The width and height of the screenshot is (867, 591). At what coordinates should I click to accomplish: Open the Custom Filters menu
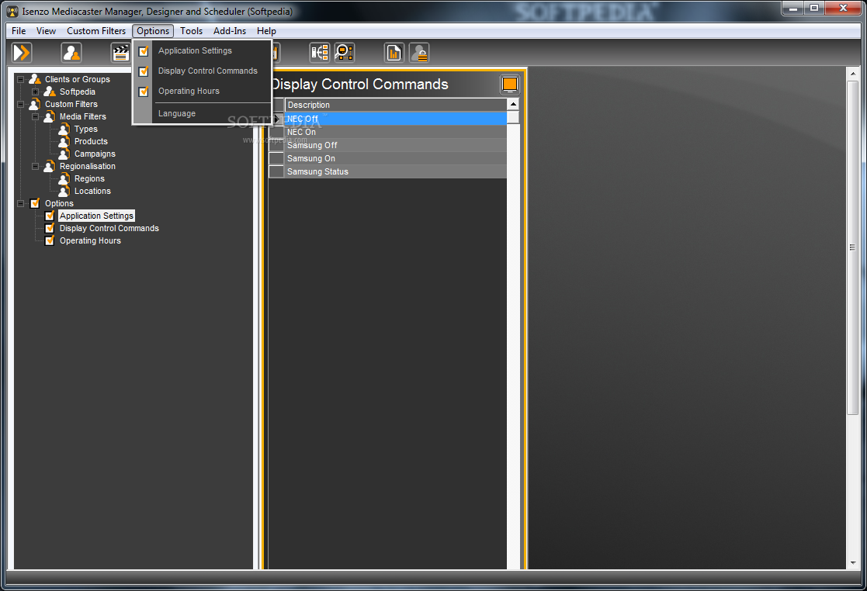(96, 31)
